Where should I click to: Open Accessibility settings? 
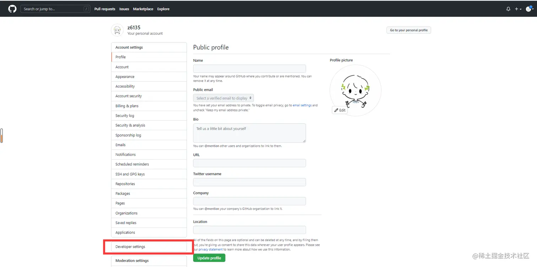coord(149,86)
